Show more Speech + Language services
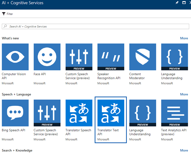Image resolution: width=191 pixels, height=155 pixels. (x=184, y=94)
